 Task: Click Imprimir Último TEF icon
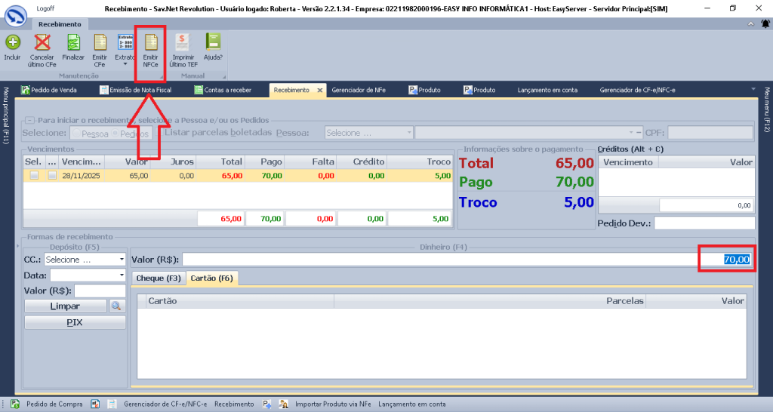[183, 46]
